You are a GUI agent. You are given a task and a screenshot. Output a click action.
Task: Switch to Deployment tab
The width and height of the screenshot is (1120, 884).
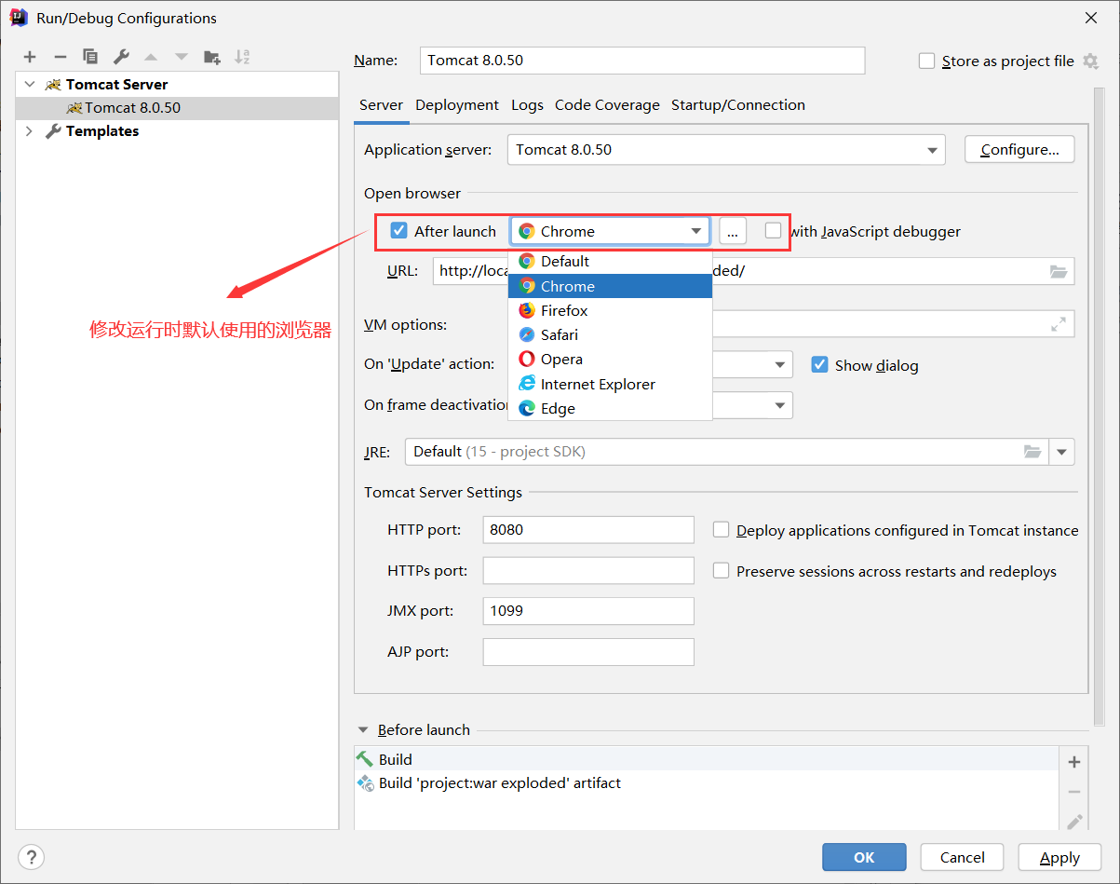457,105
